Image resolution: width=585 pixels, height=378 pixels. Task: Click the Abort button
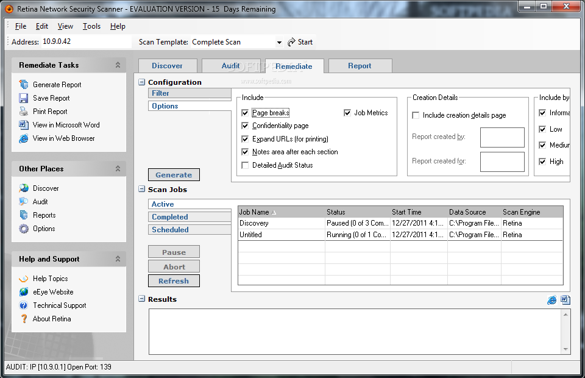(x=174, y=266)
